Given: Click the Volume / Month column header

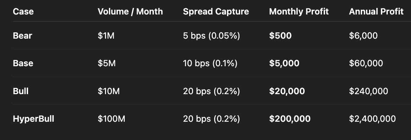Looking at the screenshot, I should (x=130, y=11).
